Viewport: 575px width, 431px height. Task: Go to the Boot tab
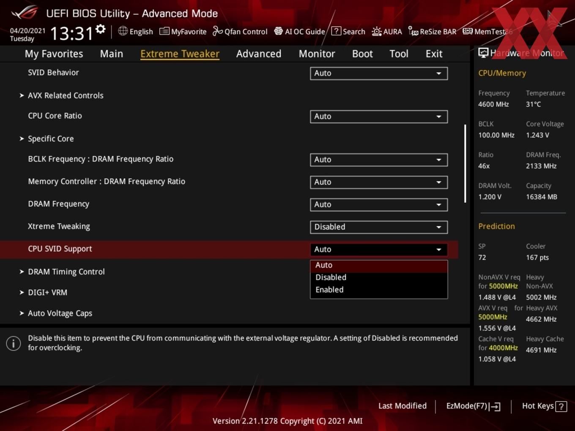click(x=362, y=54)
